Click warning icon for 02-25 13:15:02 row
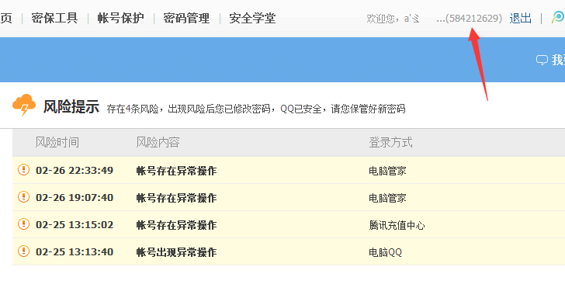 point(23,223)
